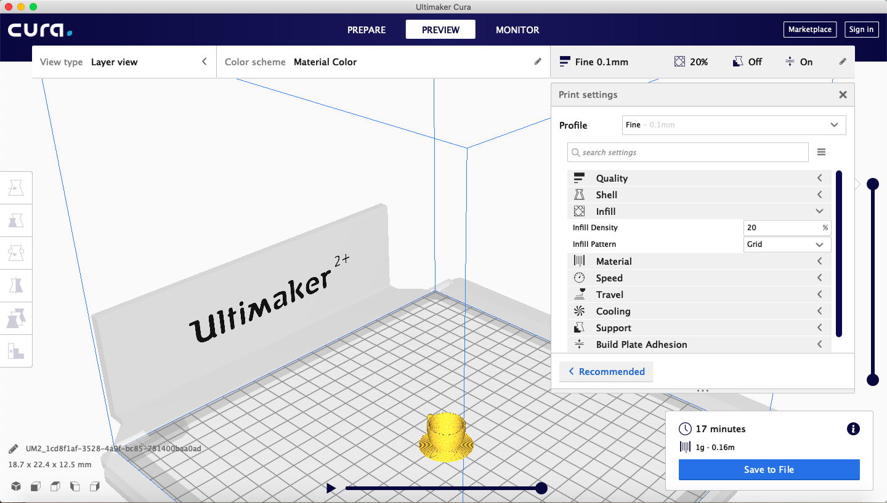The width and height of the screenshot is (887, 503).
Task: Collapse the Infill settings category
Action: [x=699, y=211]
